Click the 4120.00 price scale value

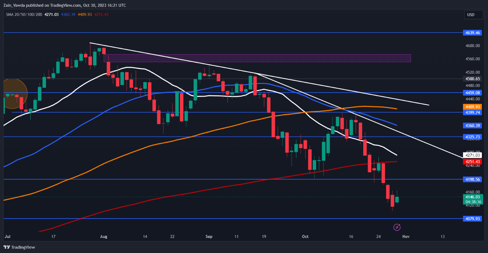(x=473, y=206)
